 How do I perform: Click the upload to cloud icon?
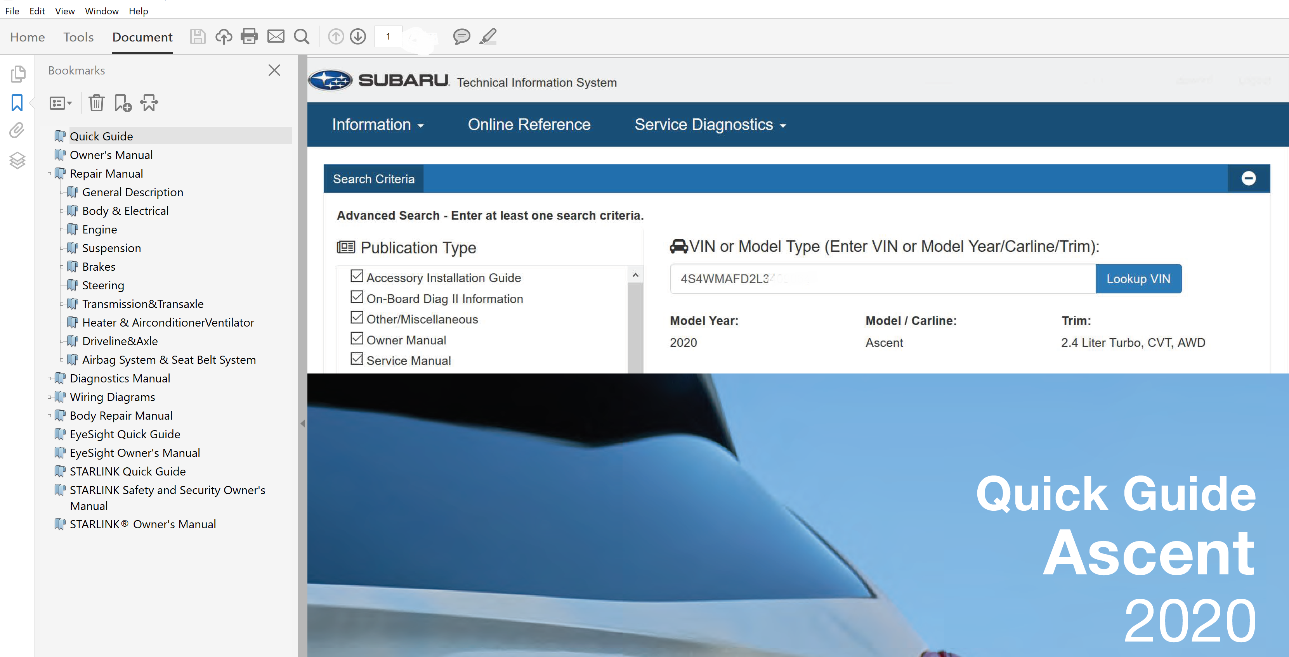pyautogui.click(x=224, y=36)
